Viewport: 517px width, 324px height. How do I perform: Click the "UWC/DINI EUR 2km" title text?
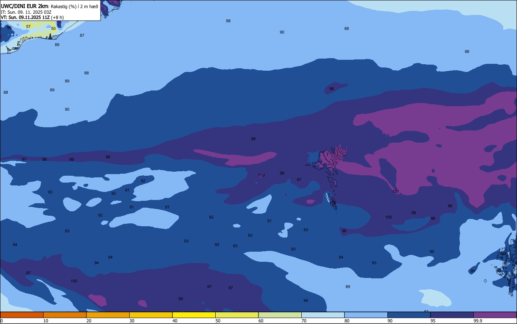point(24,6)
